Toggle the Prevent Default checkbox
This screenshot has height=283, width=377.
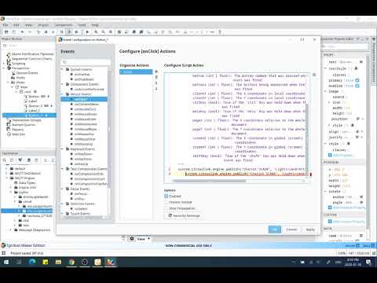coord(167,202)
